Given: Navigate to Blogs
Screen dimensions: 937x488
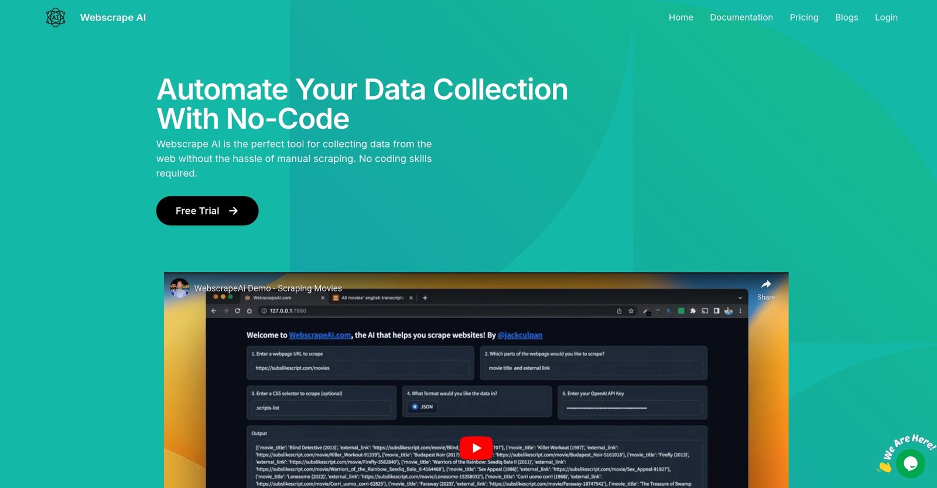Looking at the screenshot, I should [846, 18].
